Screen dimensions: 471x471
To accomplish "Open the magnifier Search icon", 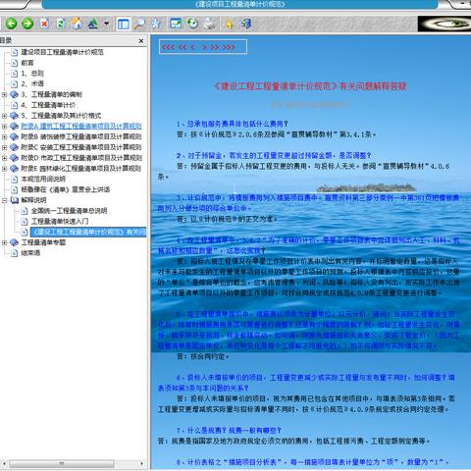I will [139, 24].
